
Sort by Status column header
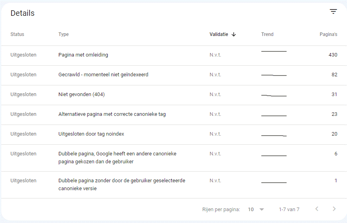[17, 34]
